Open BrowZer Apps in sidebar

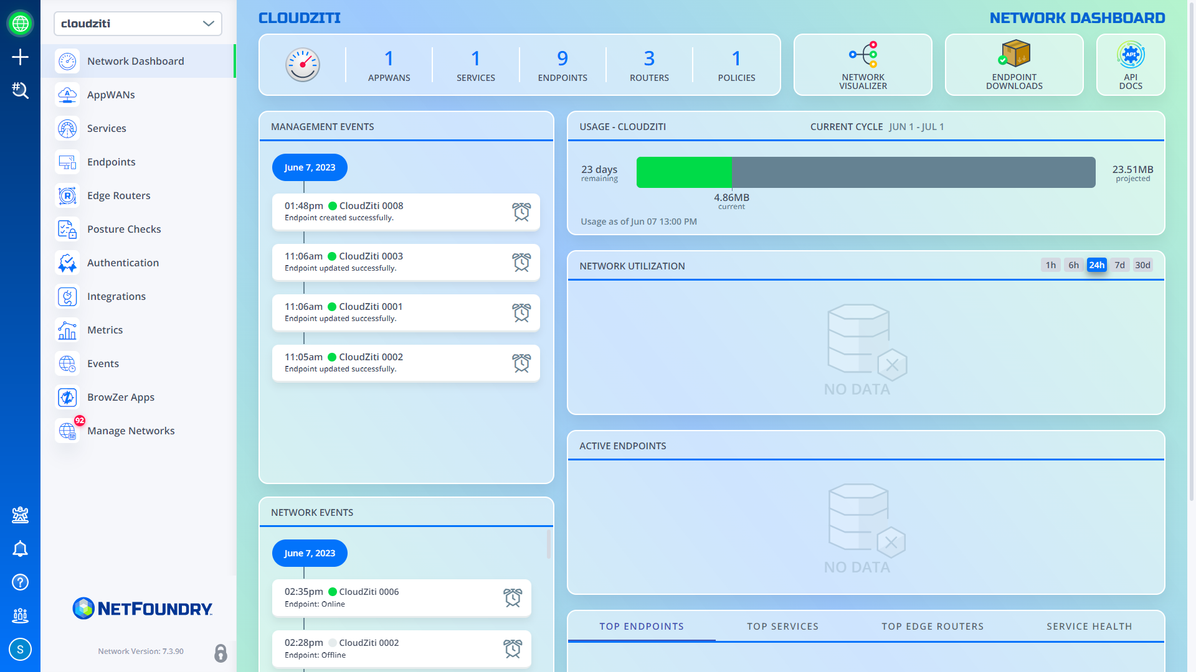138,397
